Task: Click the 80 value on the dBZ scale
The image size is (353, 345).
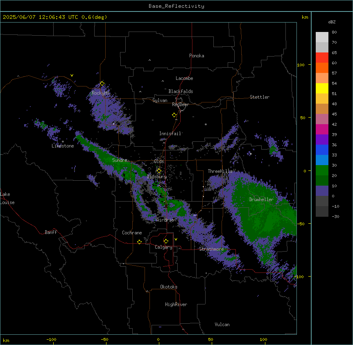Action: (x=334, y=32)
